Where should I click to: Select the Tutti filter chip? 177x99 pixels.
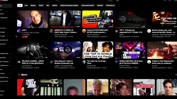point(20,5)
